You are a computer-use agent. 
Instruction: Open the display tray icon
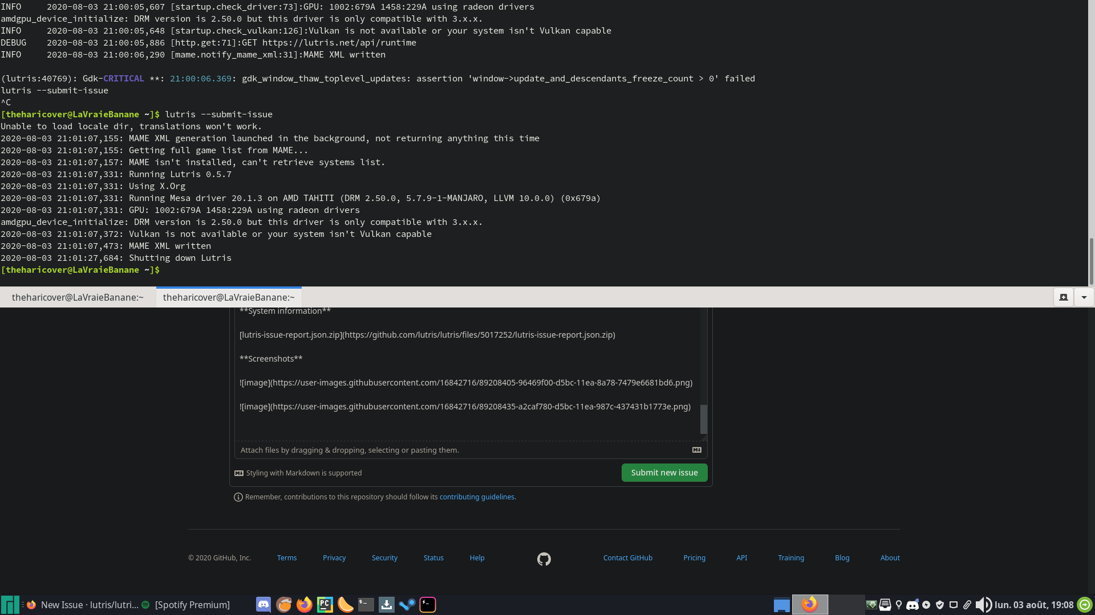(x=954, y=605)
